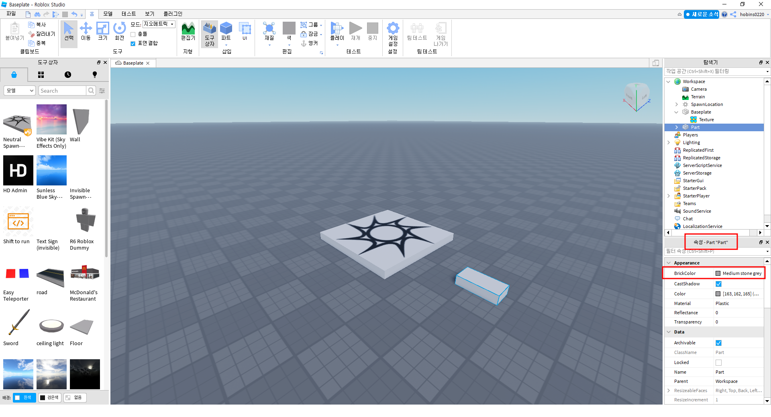Open the toolbox inventory grid tab

pyautogui.click(x=41, y=75)
